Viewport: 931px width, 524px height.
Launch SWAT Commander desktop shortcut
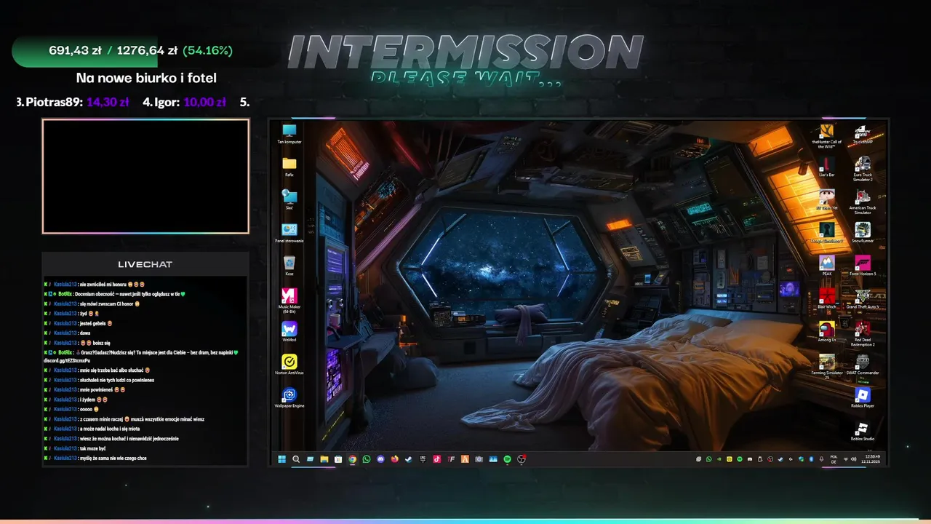[863, 365]
